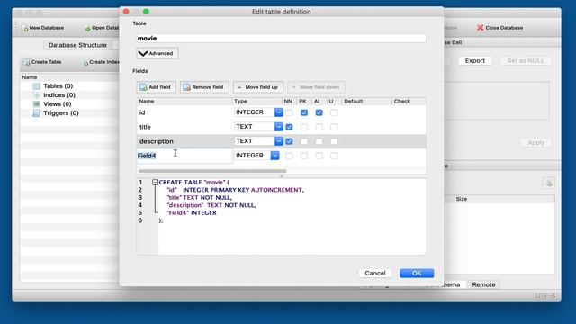Image resolution: width=576 pixels, height=324 pixels.
Task: Click the Add field icon
Action: (143, 87)
